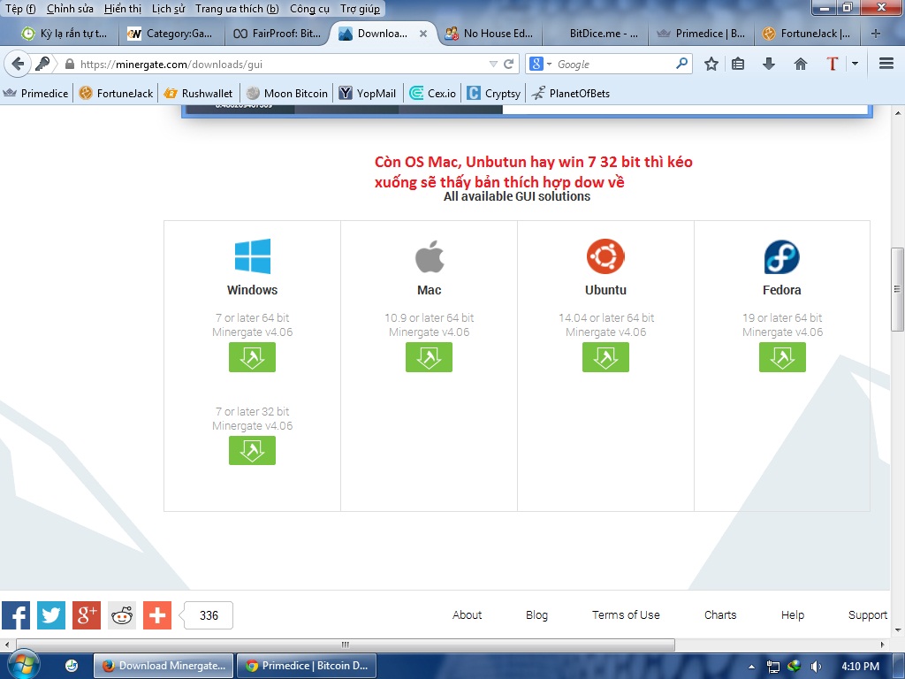
Task: Share page on Facebook
Action: tap(16, 615)
